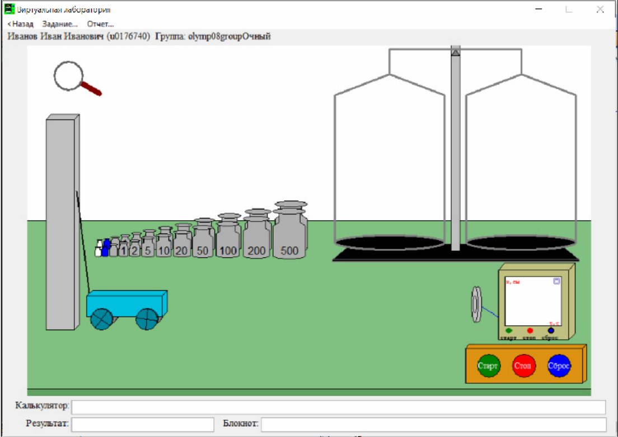
Task: Focus the Блокнот input field
Action: pyautogui.click(x=433, y=424)
